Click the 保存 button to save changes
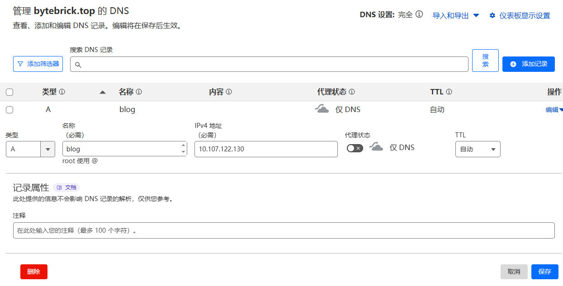Screen dimensions: 563x286 pos(544,272)
